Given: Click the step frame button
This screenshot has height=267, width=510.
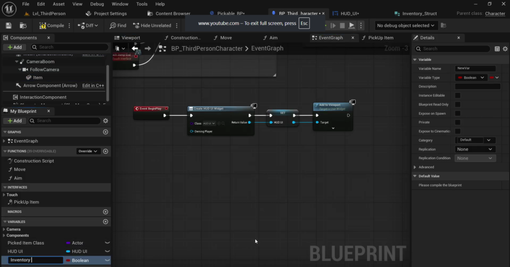Looking at the screenshot, I should [333, 25].
